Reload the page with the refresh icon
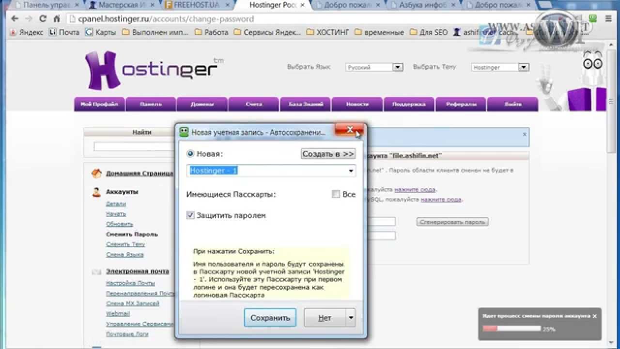This screenshot has height=349, width=620. [x=43, y=19]
